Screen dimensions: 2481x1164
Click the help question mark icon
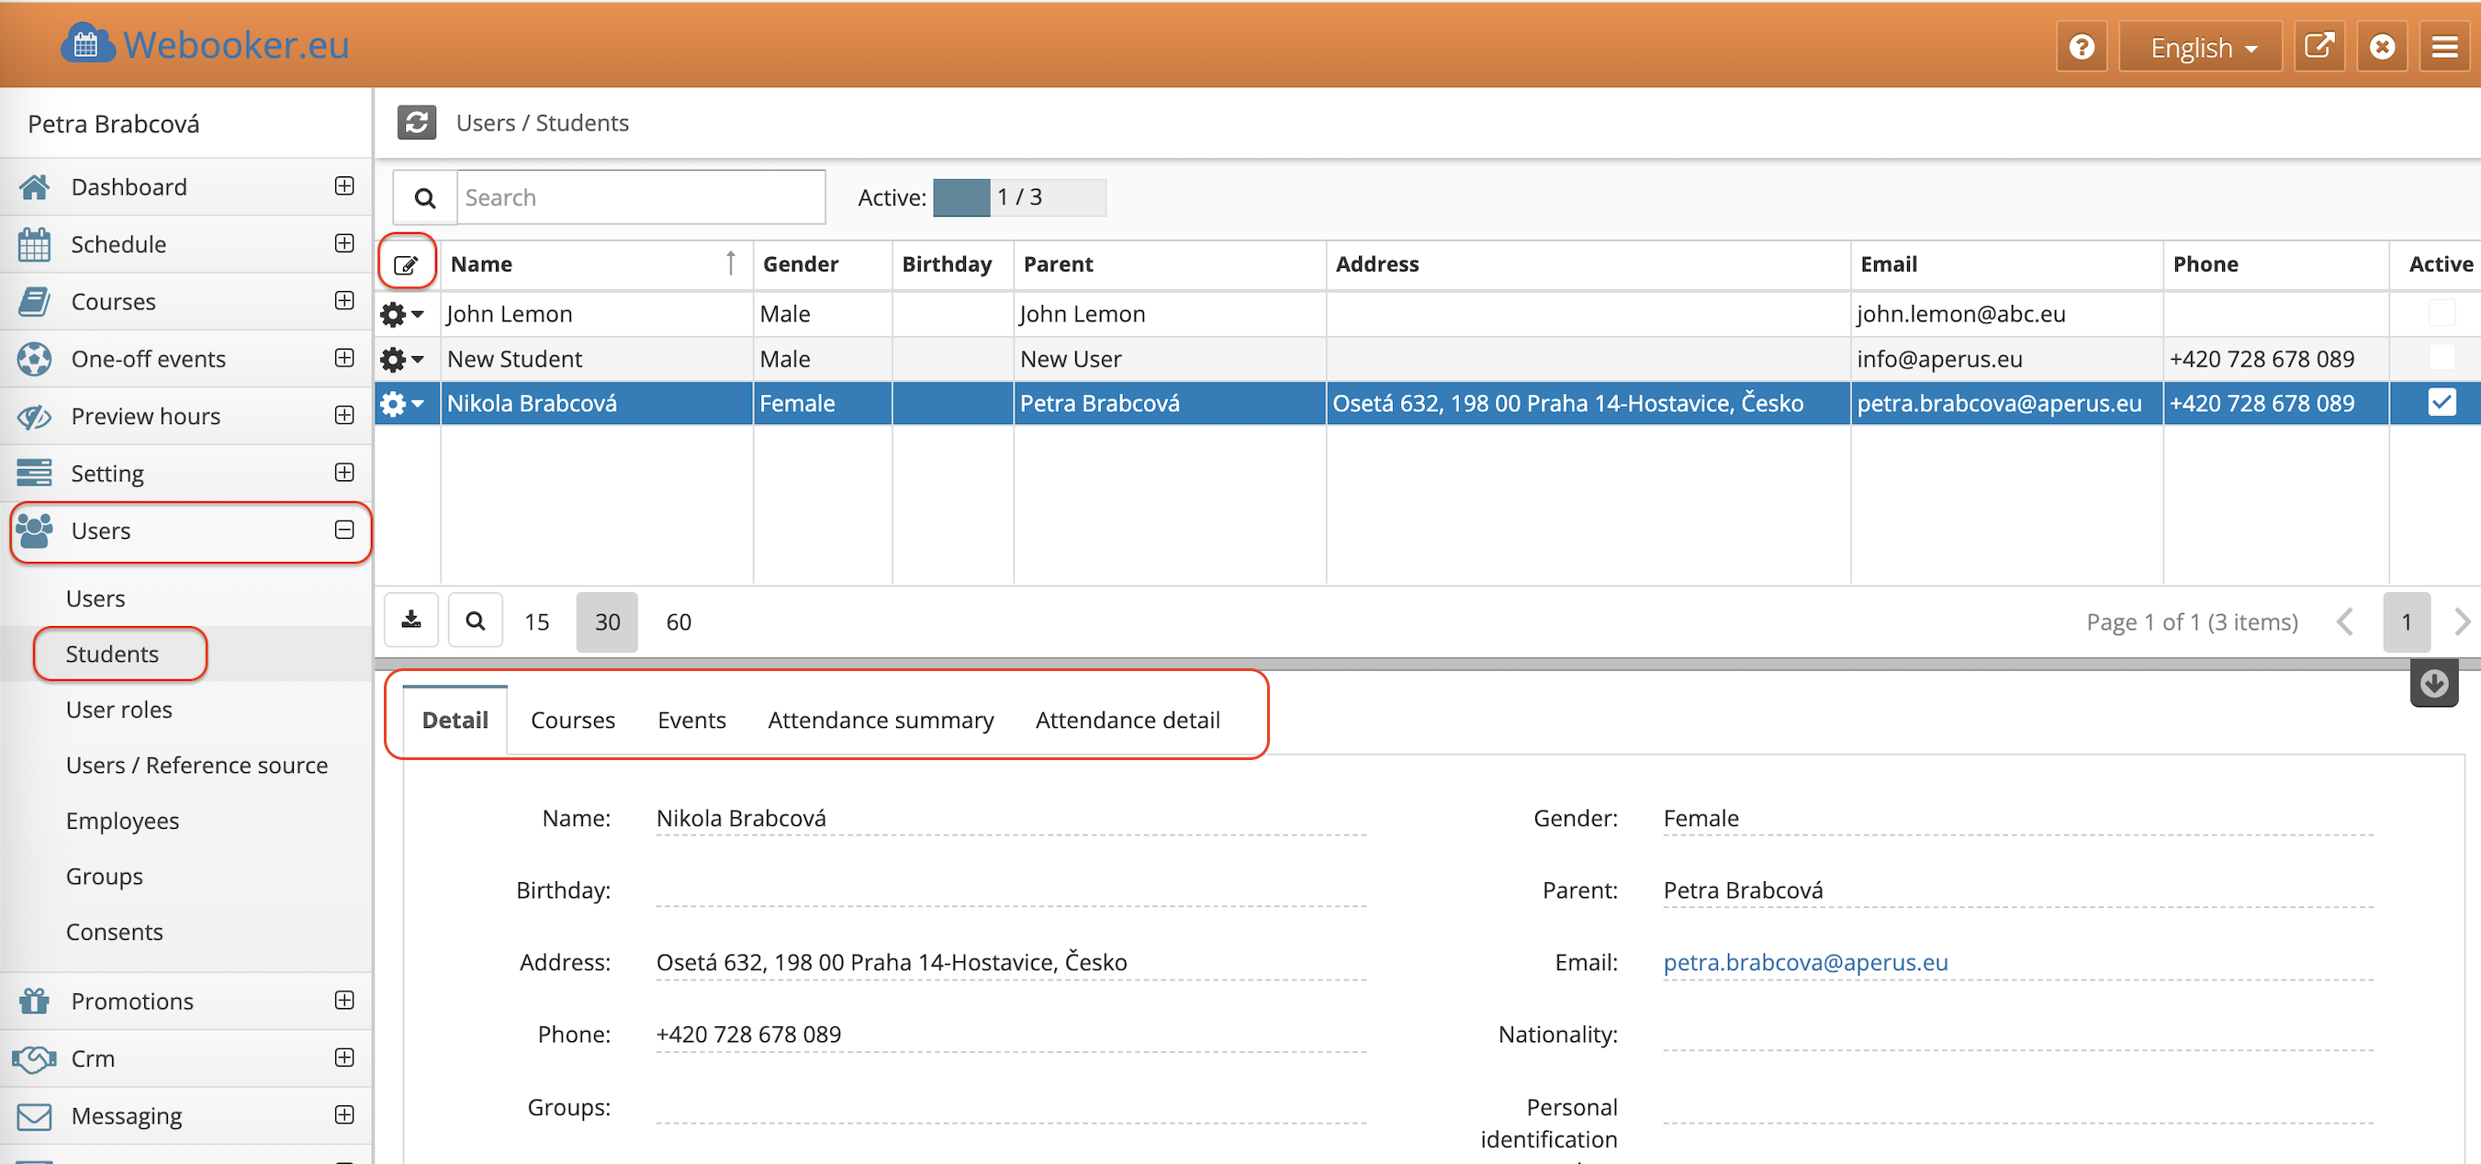click(2081, 46)
